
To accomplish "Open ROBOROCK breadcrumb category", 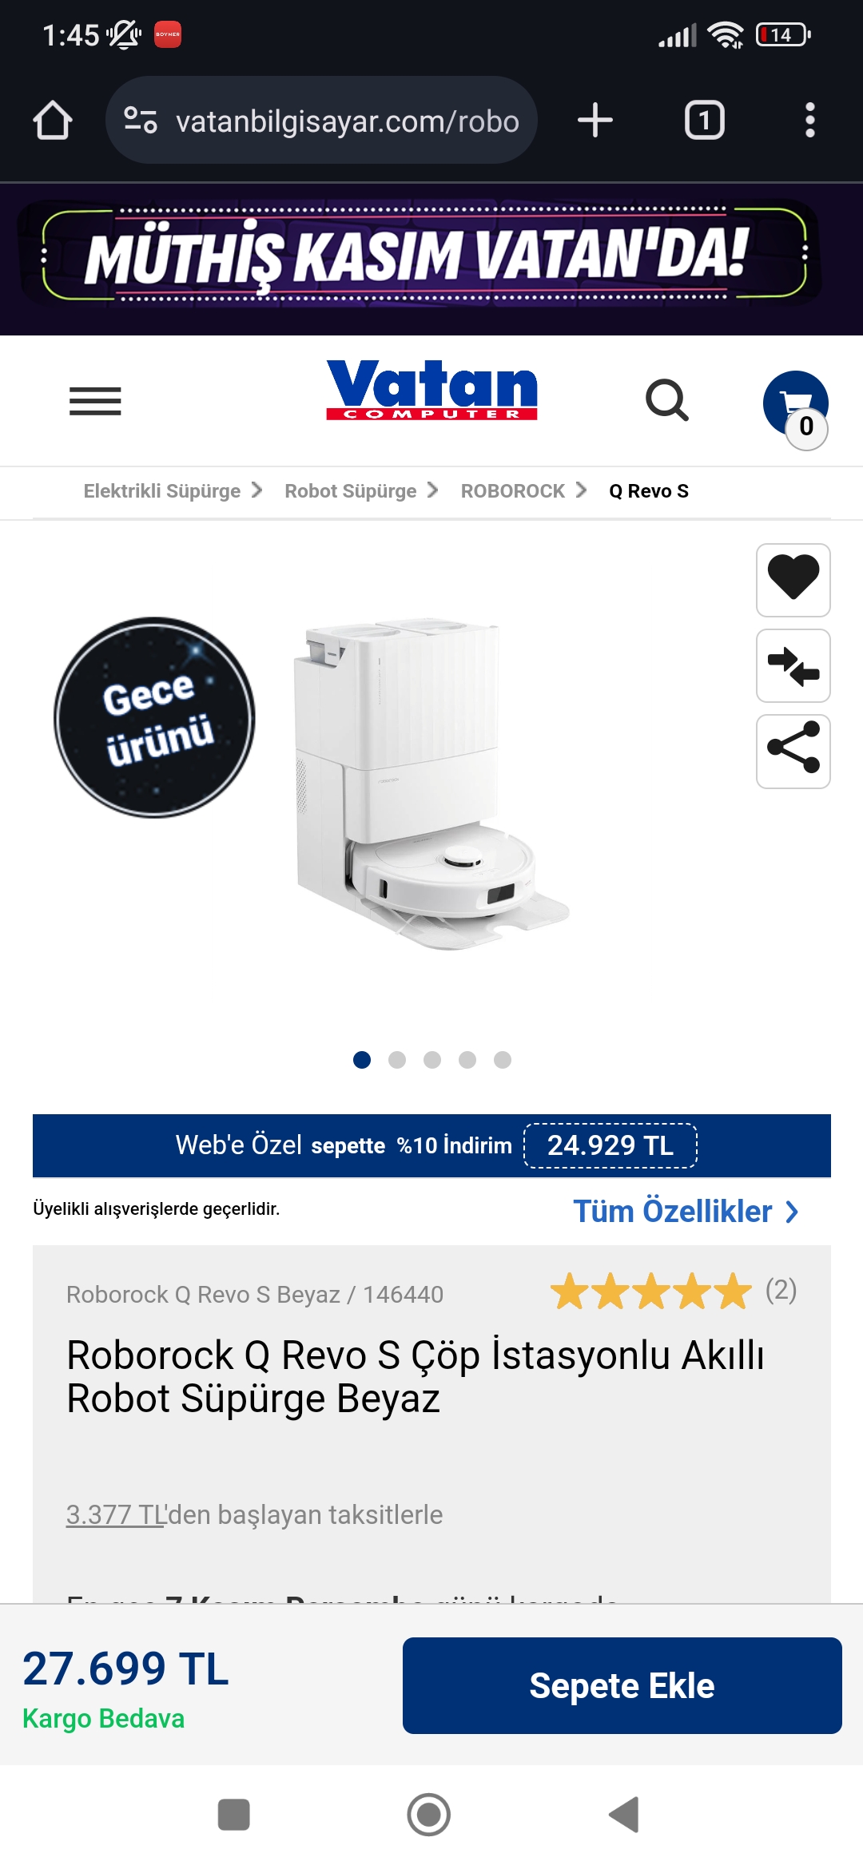I will pyautogui.click(x=513, y=491).
